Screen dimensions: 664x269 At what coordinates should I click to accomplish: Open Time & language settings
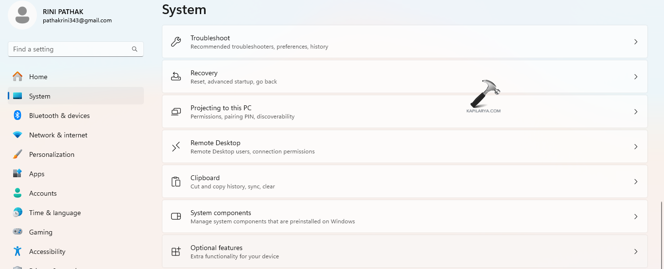(54, 213)
